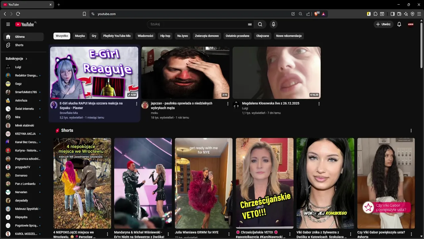424x239 pixels.
Task: Open site information icon beside the URL
Action: tap(93, 14)
